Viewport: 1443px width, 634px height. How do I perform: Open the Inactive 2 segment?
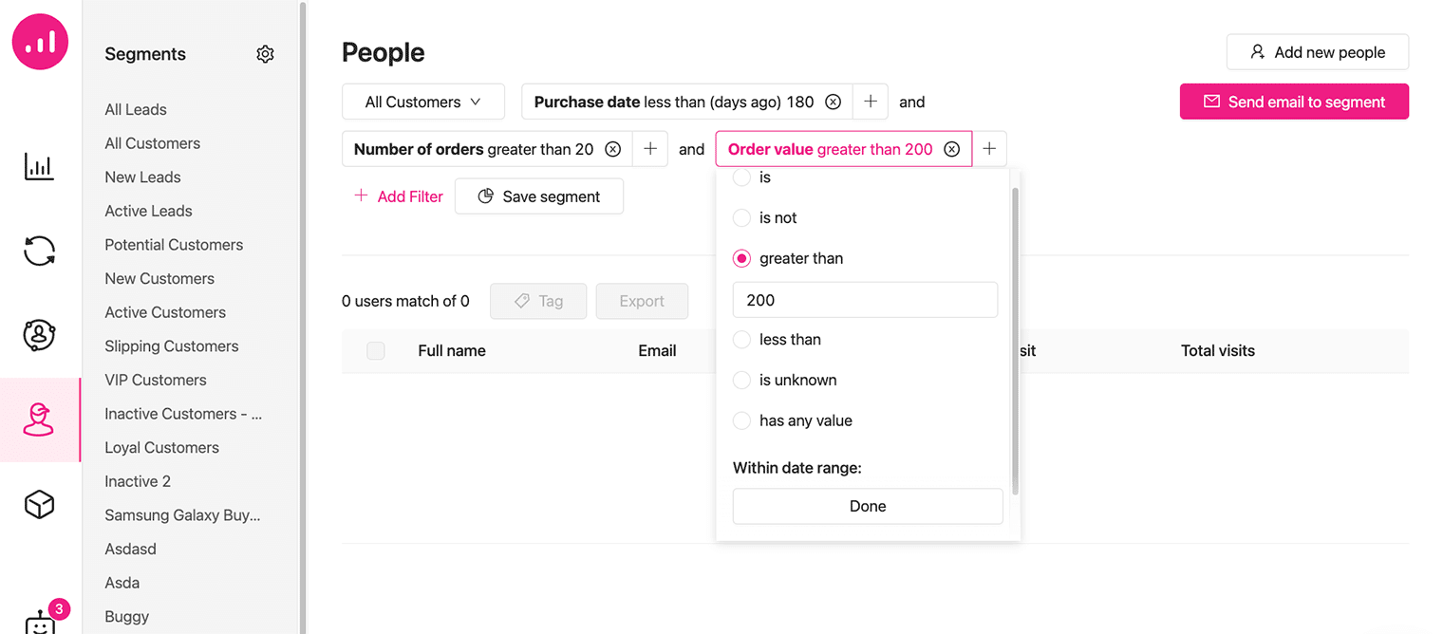pos(138,481)
